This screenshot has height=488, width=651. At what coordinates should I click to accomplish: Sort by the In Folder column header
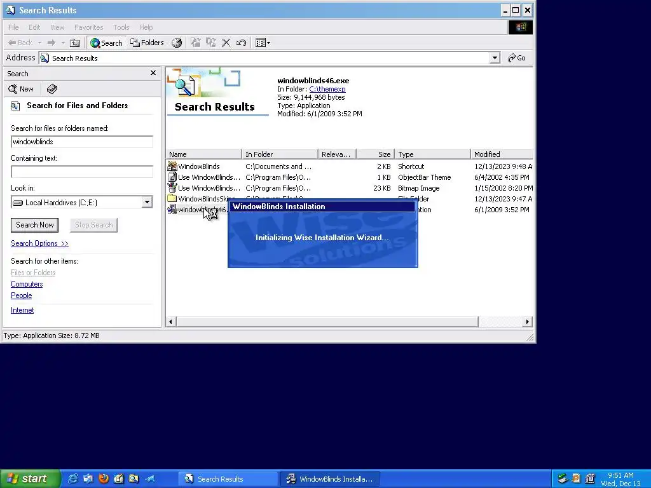pyautogui.click(x=280, y=154)
